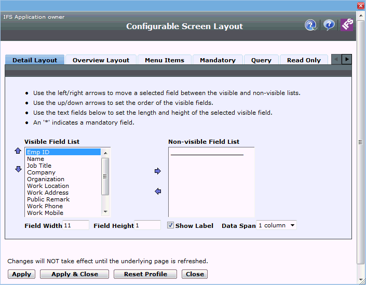The image size is (366, 285).
Task: Move selected field up with up arrow
Action: click(18, 151)
